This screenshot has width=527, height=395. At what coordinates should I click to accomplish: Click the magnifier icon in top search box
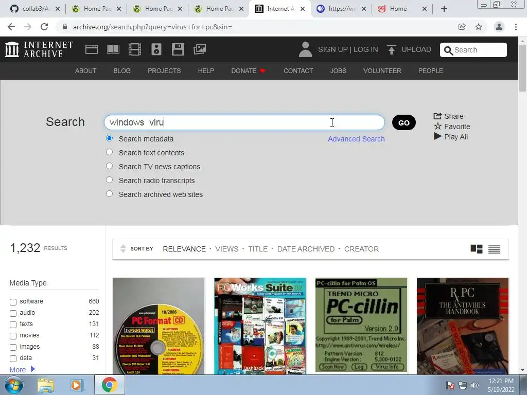tap(448, 50)
